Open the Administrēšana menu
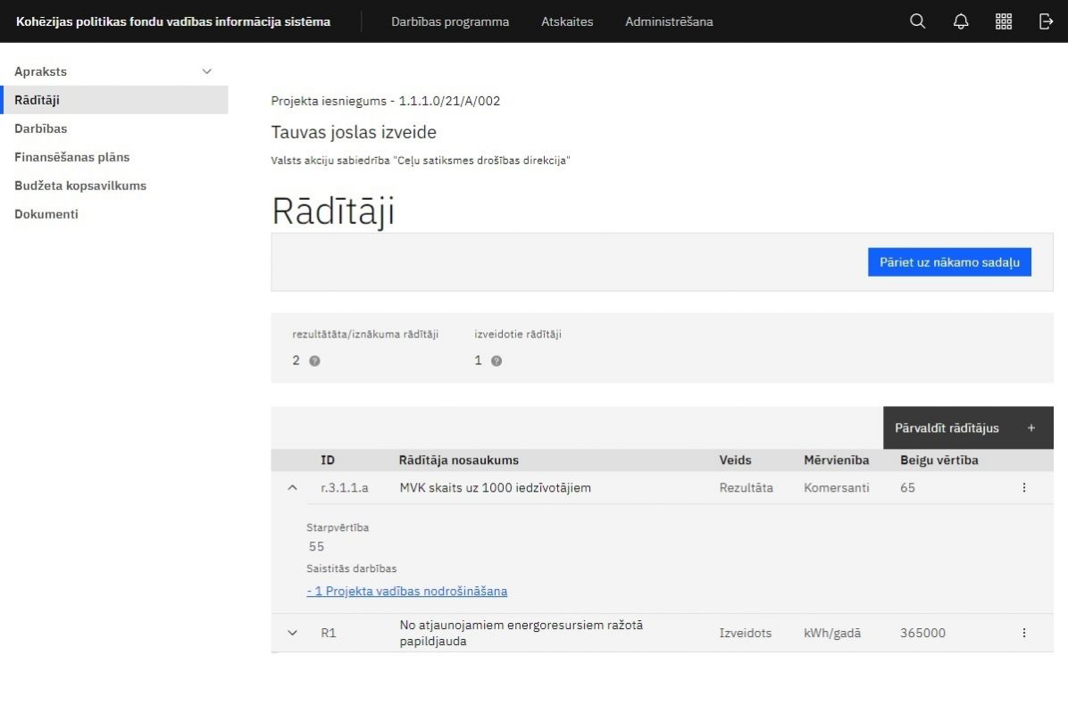The height and width of the screenshot is (713, 1068). coord(669,21)
